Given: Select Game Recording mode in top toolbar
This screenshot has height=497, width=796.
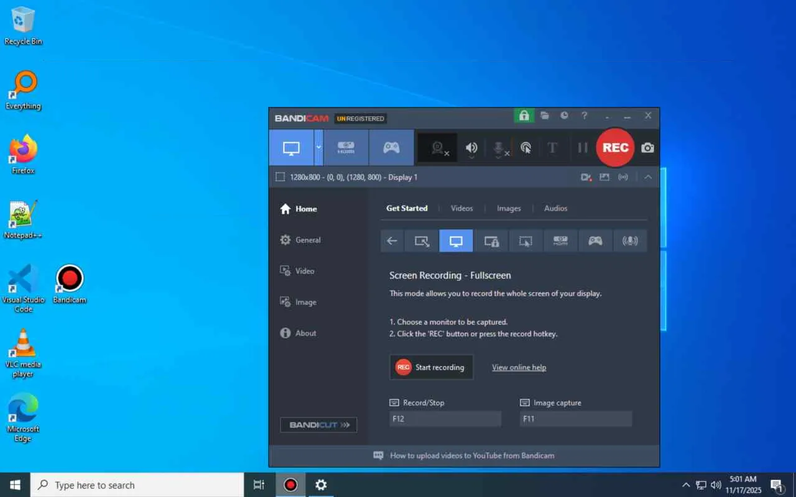Looking at the screenshot, I should [x=391, y=148].
